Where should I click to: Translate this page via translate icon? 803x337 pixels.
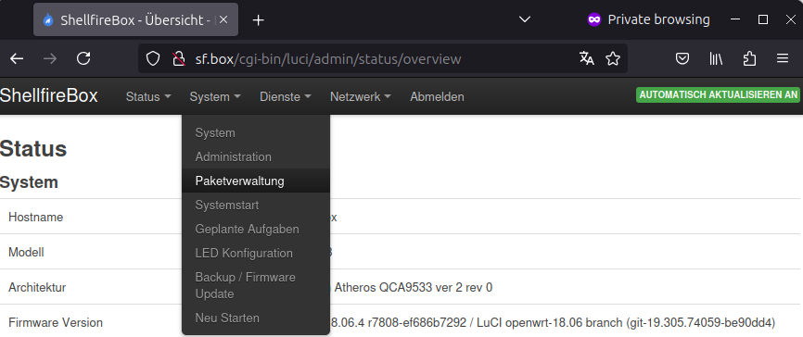pyautogui.click(x=587, y=59)
